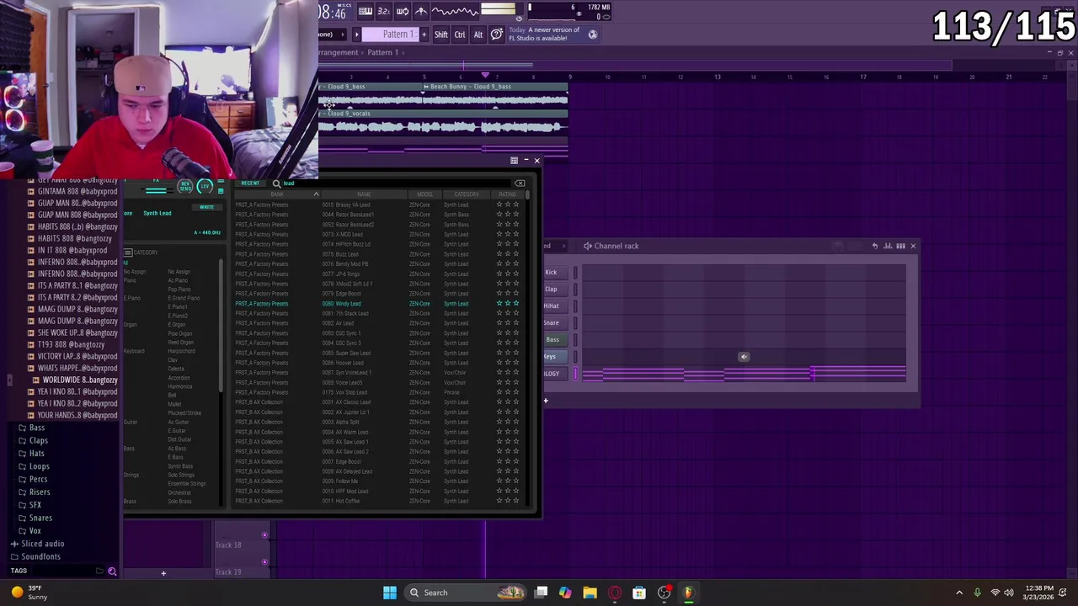Screen dimensions: 1078x606
Task: Open the typing keyboard to piano icon
Action: (x=365, y=11)
